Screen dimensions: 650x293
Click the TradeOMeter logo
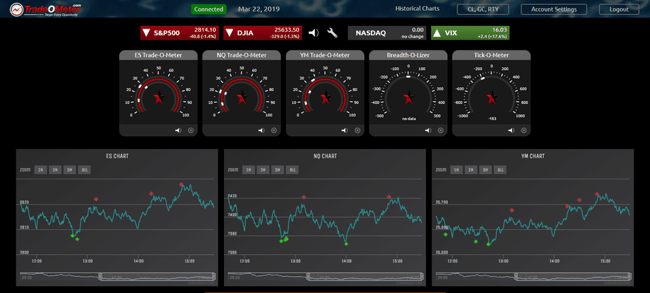point(44,9)
